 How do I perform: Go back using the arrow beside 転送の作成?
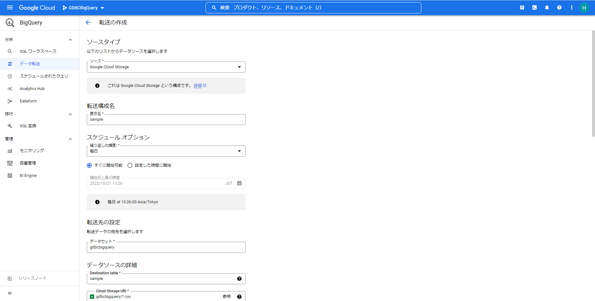(x=88, y=22)
